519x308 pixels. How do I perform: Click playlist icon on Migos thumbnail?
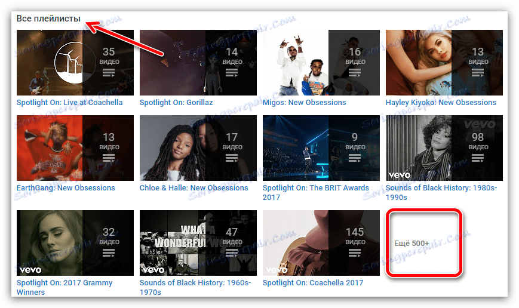tap(355, 72)
